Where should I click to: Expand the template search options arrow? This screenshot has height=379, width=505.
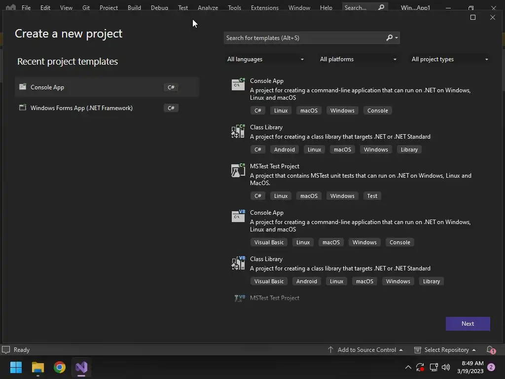[x=397, y=38]
